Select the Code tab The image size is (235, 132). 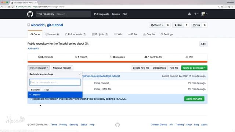35,34
